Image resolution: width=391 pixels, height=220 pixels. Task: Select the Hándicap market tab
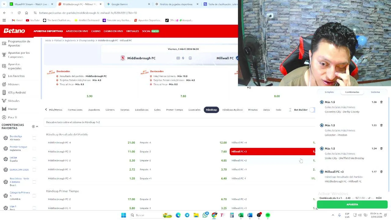pyautogui.click(x=211, y=110)
